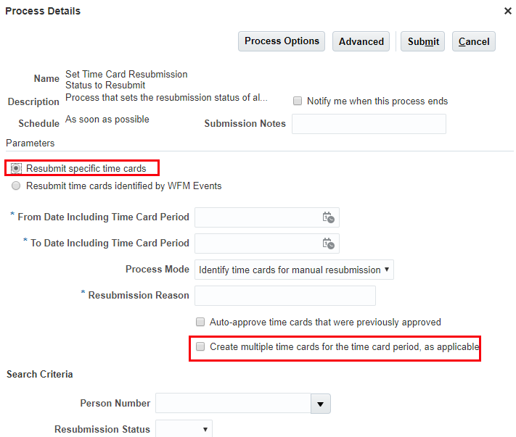
Task: Focus the Resubmission Reason input field
Action: coord(285,296)
